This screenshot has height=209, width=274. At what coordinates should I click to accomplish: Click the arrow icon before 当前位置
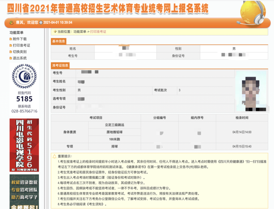click(55, 31)
